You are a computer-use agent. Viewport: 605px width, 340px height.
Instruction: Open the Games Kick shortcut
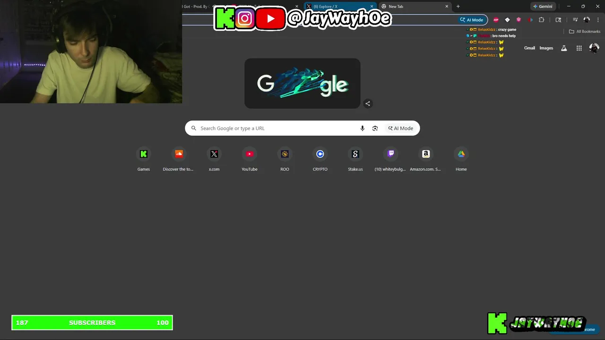[x=144, y=159]
